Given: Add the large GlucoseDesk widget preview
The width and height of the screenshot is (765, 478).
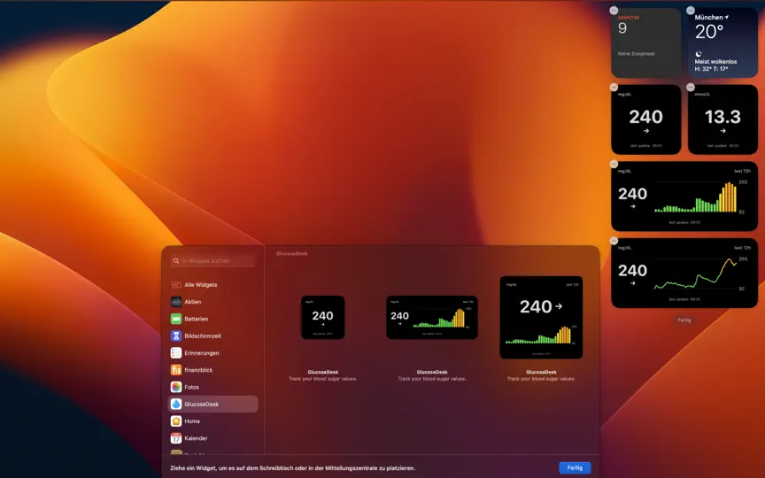Looking at the screenshot, I should tap(541, 318).
